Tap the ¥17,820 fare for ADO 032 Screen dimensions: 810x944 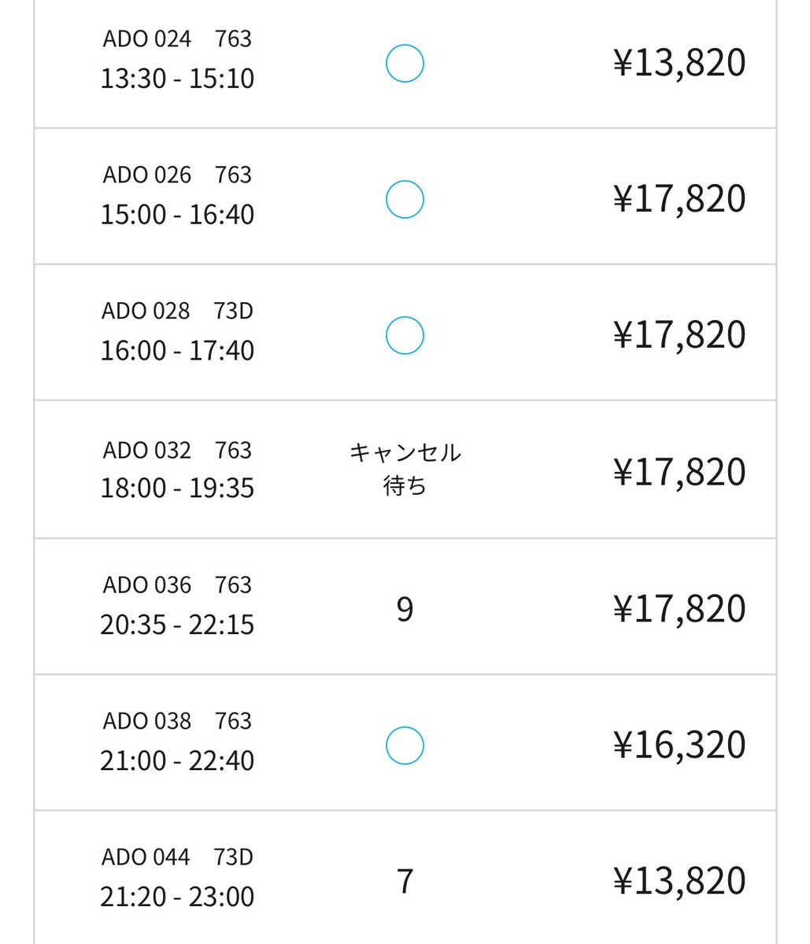coord(679,471)
